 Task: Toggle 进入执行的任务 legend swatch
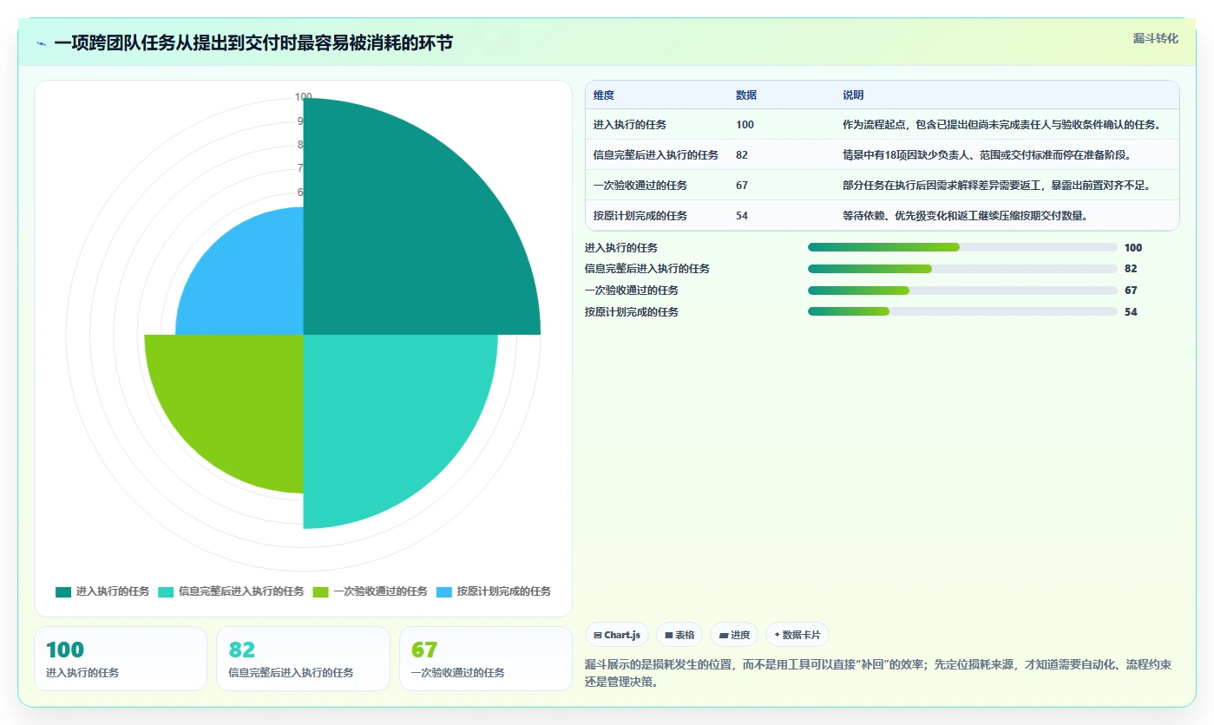63,591
